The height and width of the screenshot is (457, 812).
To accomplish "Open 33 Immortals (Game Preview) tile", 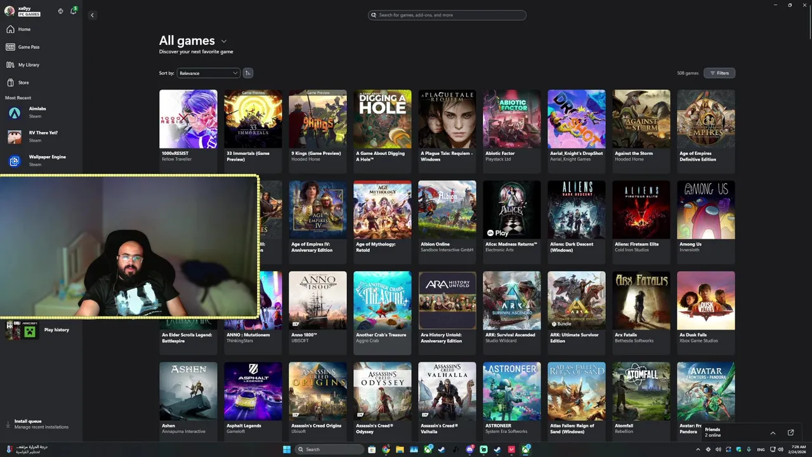I will (x=253, y=131).
